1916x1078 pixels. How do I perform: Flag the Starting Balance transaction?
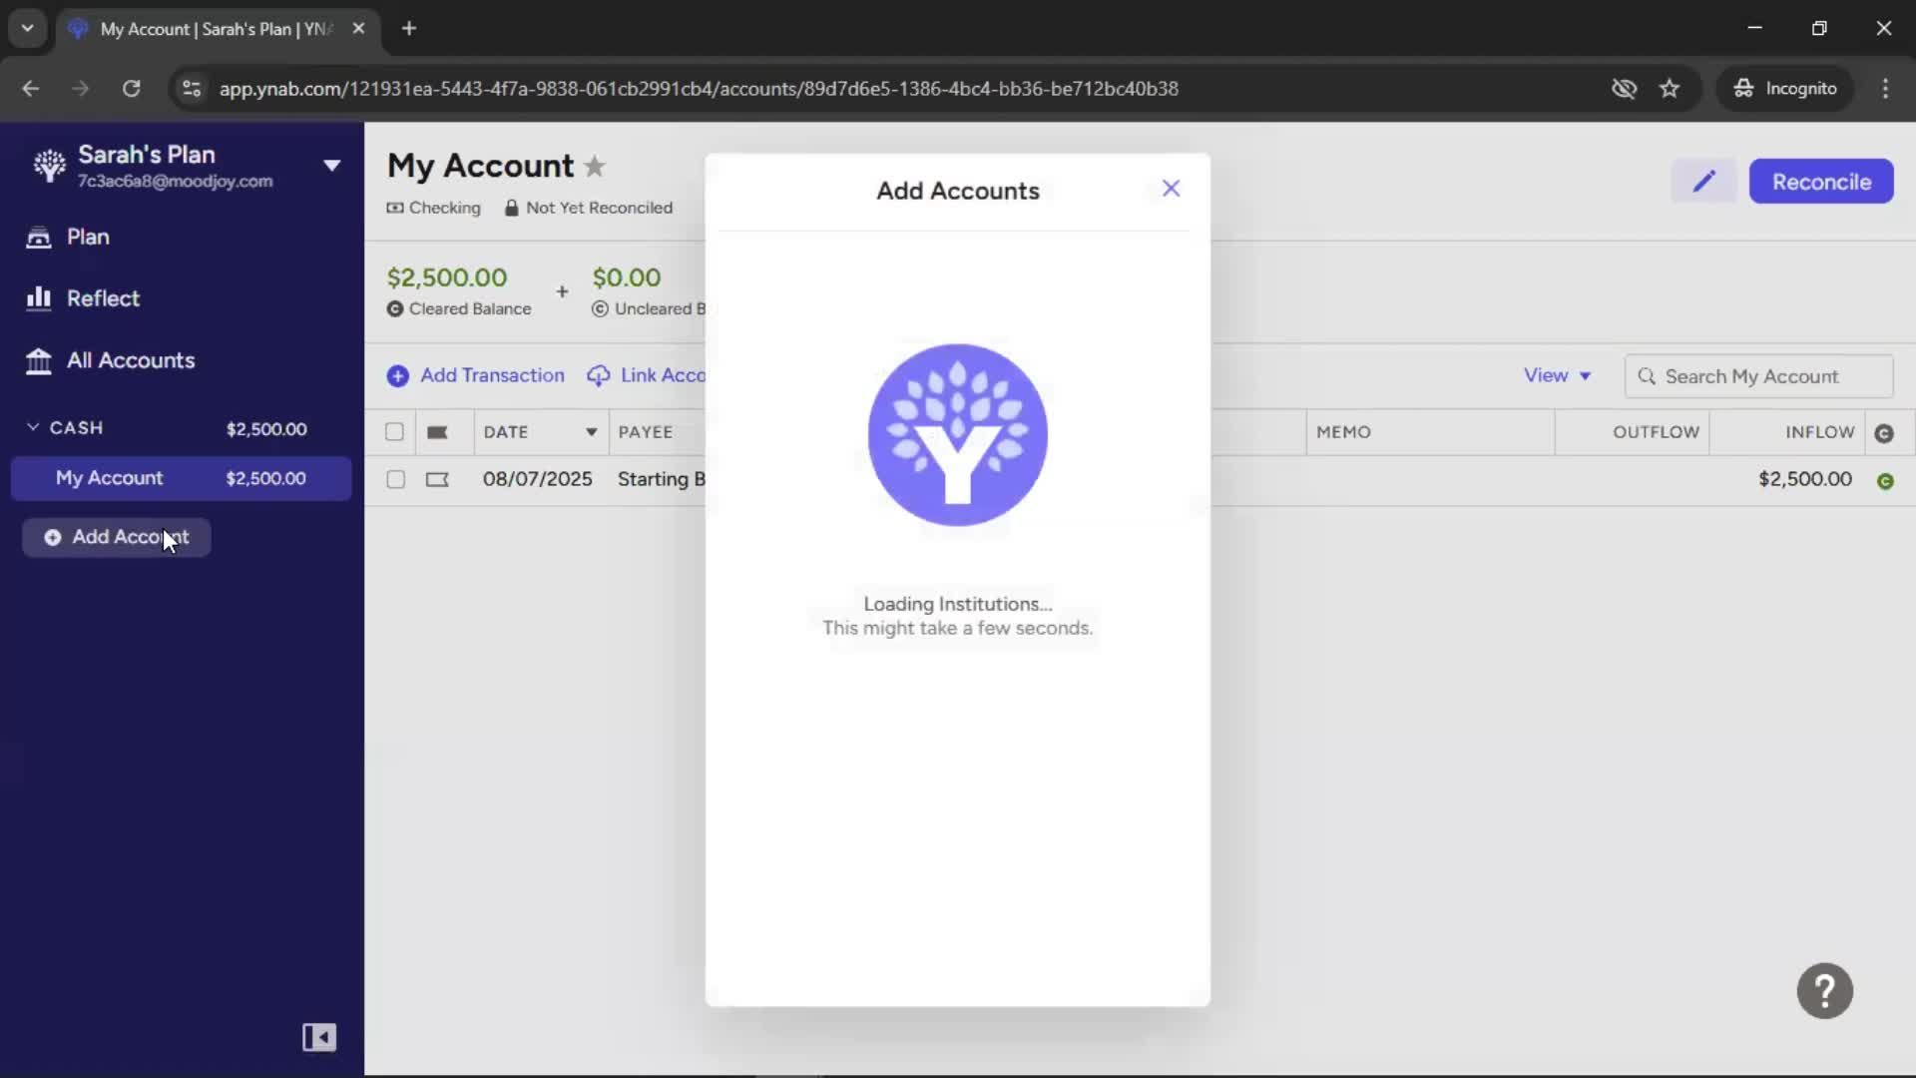point(437,480)
